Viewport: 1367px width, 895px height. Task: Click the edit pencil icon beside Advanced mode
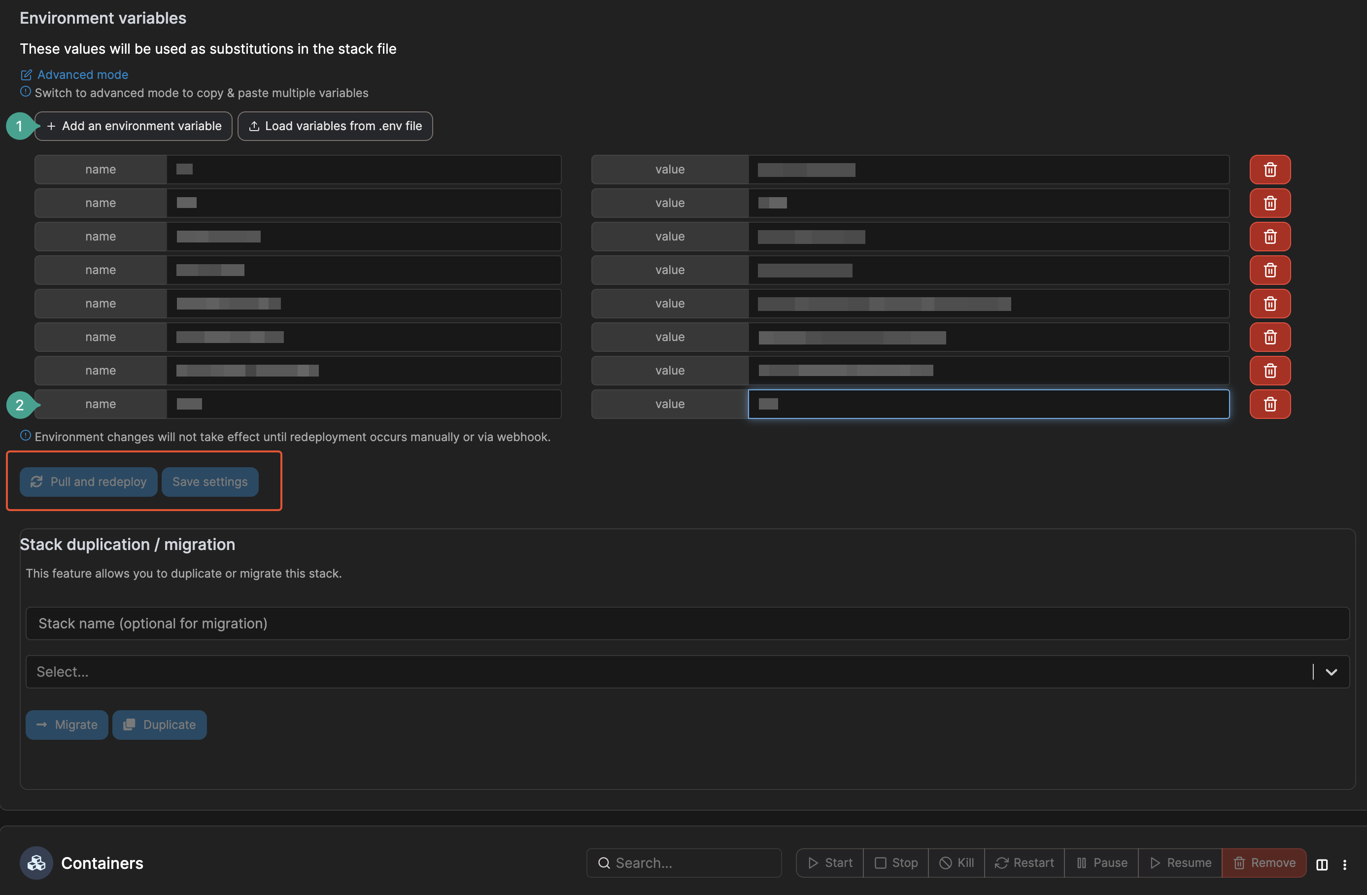26,75
